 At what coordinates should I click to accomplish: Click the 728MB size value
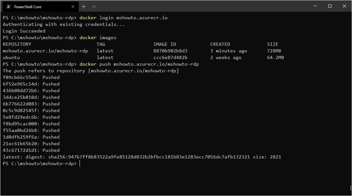[x=274, y=51]
